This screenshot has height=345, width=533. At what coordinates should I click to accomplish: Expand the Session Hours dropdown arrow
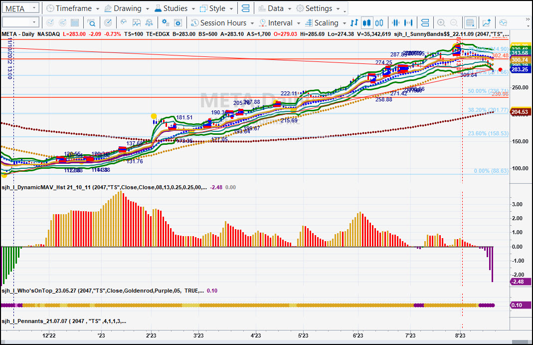pos(252,23)
